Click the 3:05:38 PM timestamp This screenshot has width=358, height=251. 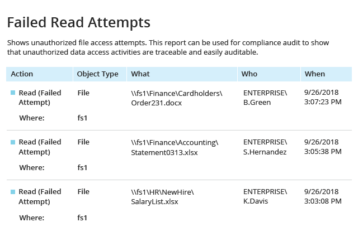pos(323,152)
